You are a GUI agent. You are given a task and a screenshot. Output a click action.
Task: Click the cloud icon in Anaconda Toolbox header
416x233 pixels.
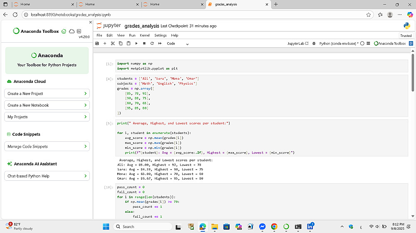point(72,31)
